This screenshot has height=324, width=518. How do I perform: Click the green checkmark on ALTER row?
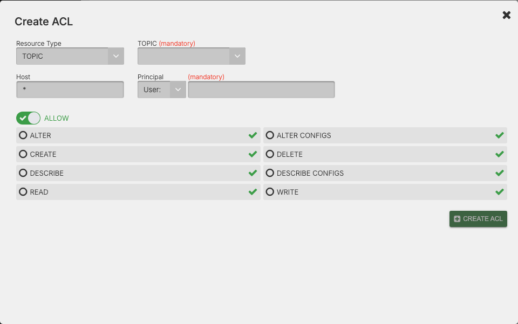253,135
